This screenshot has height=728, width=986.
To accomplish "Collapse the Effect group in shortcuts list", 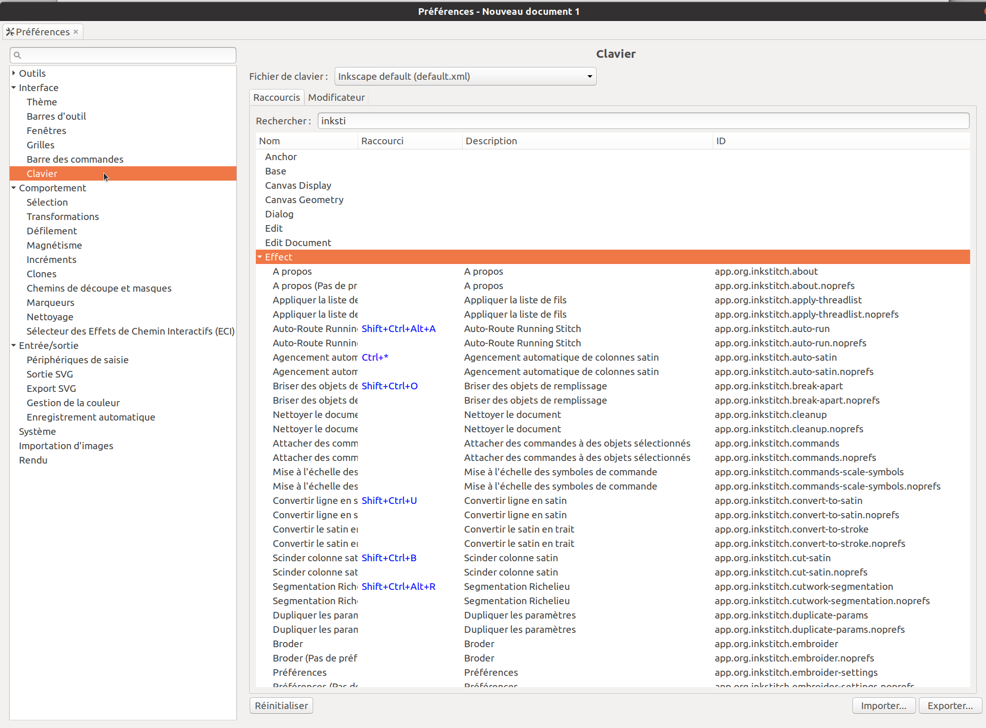I will tap(260, 257).
